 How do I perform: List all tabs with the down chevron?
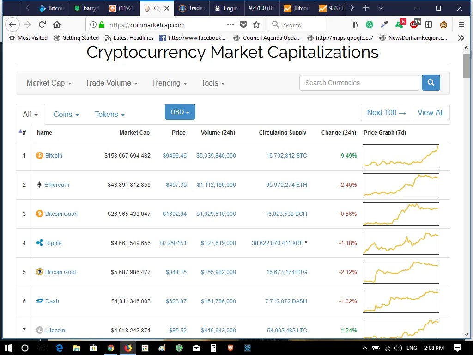point(381,8)
